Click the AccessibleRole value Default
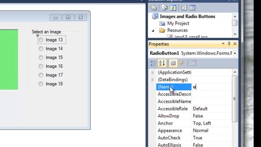This screenshot has width=261, height=147. point(200,109)
